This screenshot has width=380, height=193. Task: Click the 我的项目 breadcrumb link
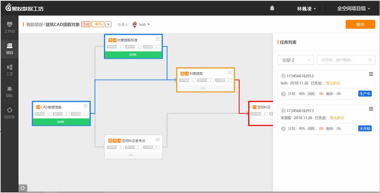coord(35,24)
